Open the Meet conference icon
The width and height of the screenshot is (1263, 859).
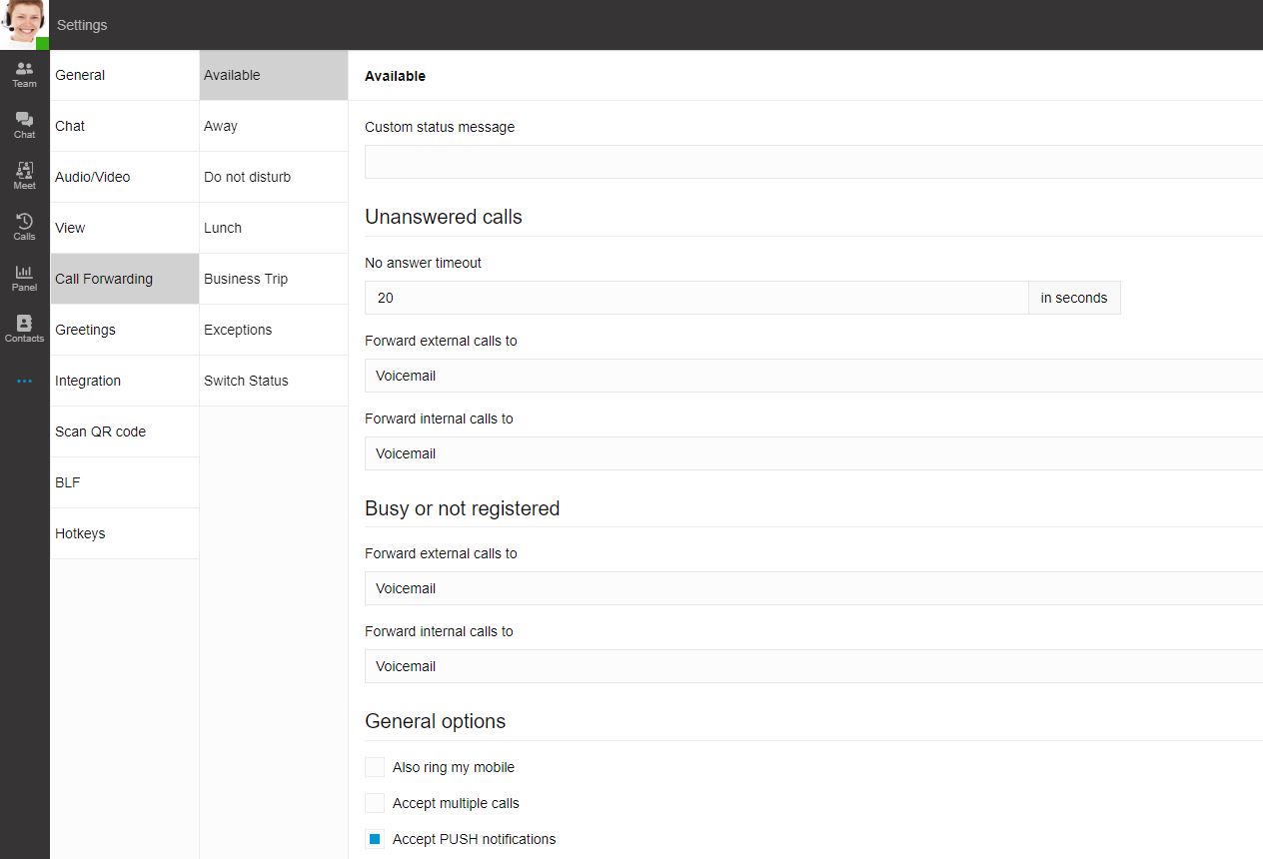(24, 176)
